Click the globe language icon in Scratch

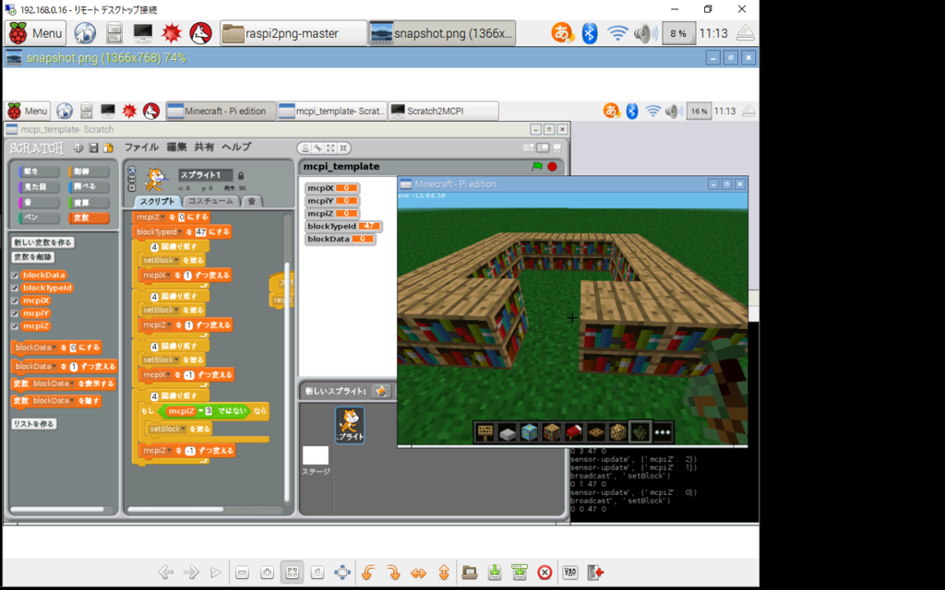[78, 147]
